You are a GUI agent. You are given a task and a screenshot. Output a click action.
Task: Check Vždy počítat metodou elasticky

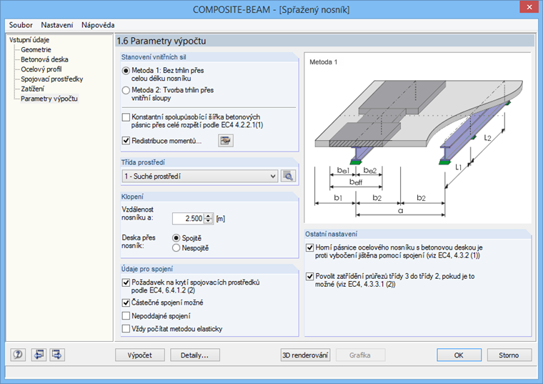[126, 328]
